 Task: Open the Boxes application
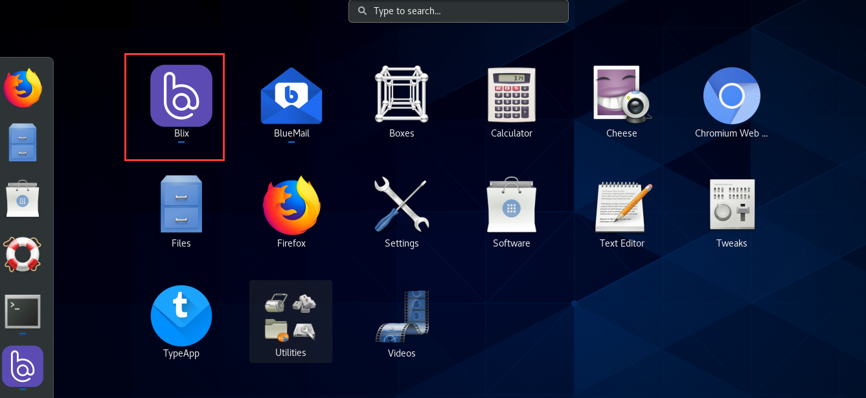coord(402,96)
